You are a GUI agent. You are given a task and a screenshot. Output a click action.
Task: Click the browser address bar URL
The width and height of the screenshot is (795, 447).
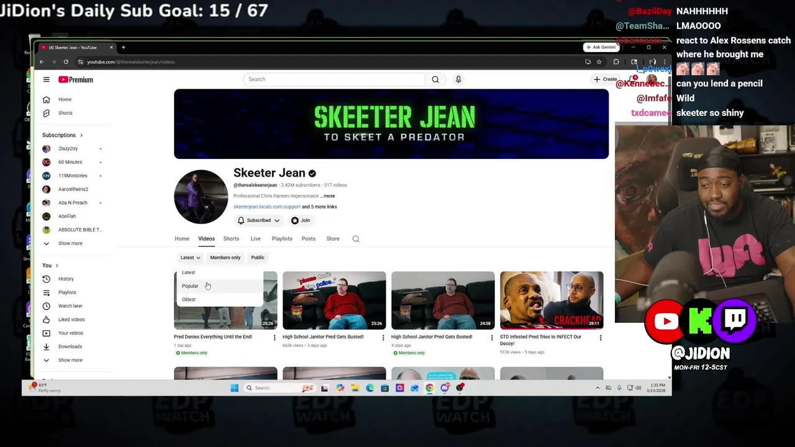pyautogui.click(x=130, y=61)
